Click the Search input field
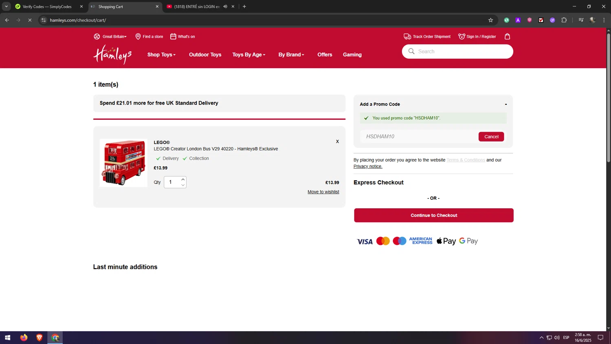 (457, 51)
